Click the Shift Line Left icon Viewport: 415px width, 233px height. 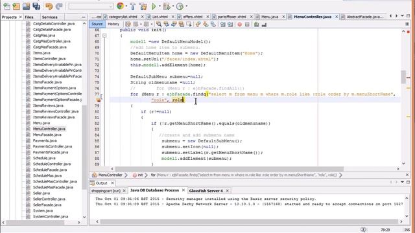coord(223,25)
